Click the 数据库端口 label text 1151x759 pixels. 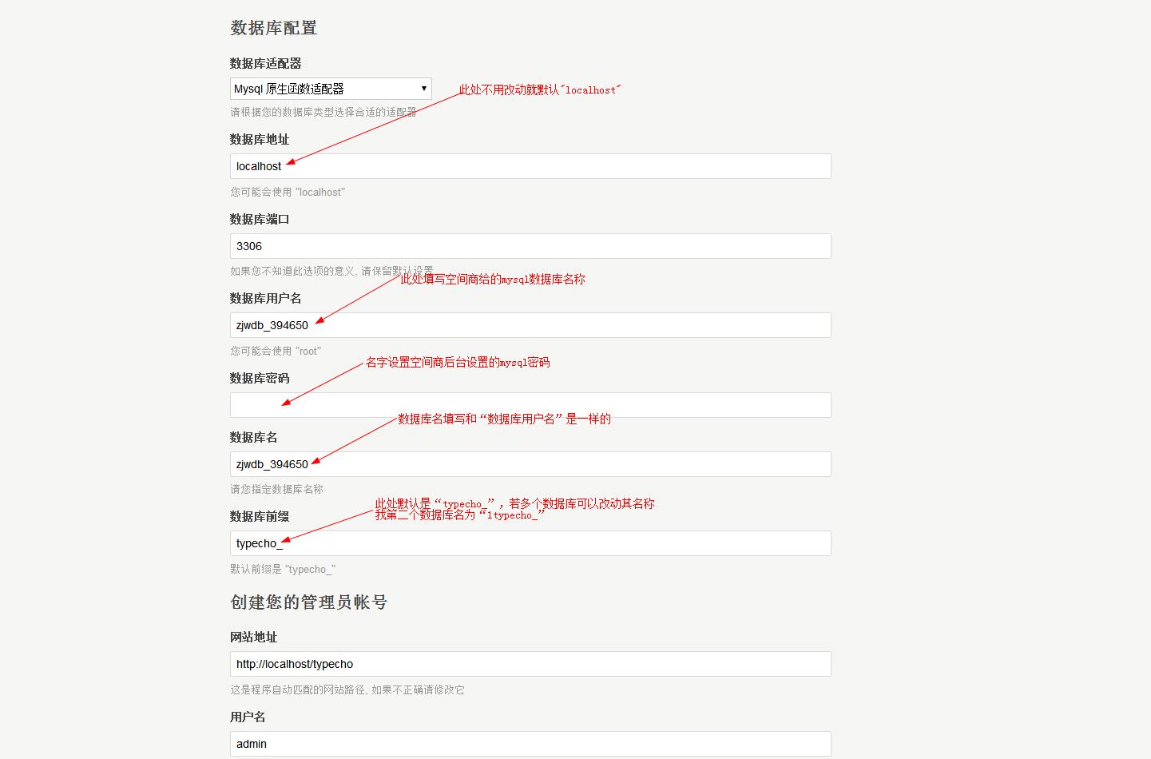[x=259, y=219]
